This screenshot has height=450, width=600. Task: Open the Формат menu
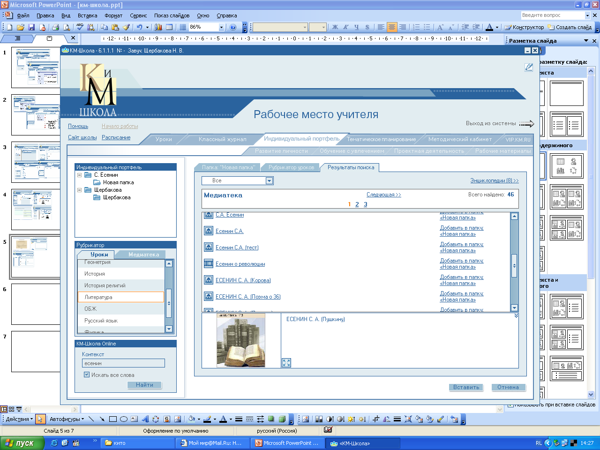point(113,15)
